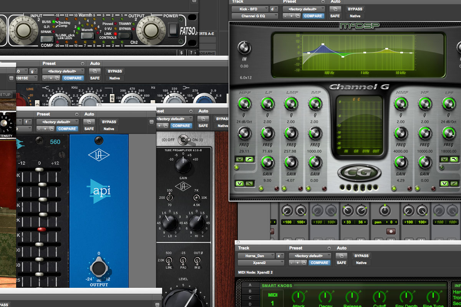Open factory default preset in API 560 window
The width and height of the screenshot is (461, 307).
tap(58, 122)
